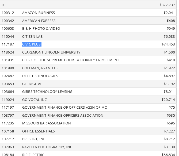Select vendor ID 107963
Screen dimensions: 179x156
click(x=8, y=147)
